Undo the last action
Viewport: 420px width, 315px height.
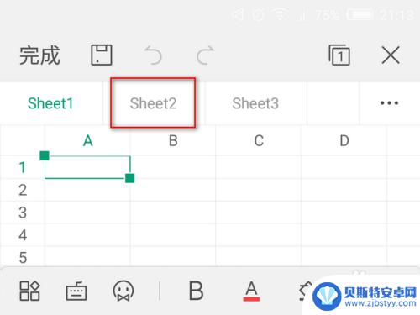pyautogui.click(x=153, y=55)
